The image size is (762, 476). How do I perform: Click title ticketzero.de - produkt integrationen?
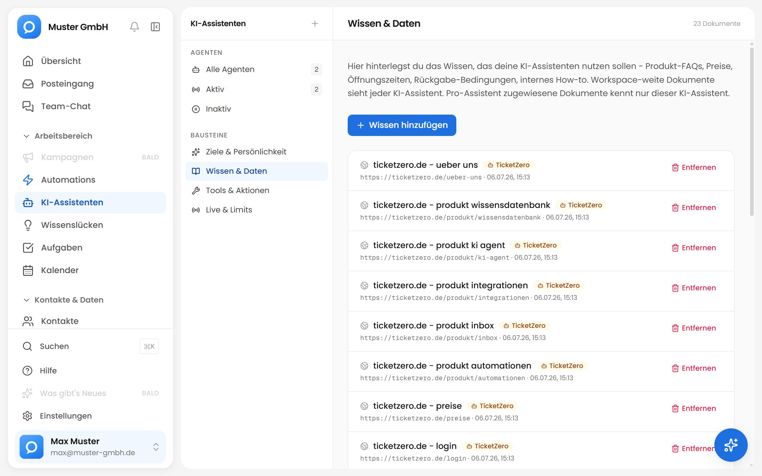[450, 286]
